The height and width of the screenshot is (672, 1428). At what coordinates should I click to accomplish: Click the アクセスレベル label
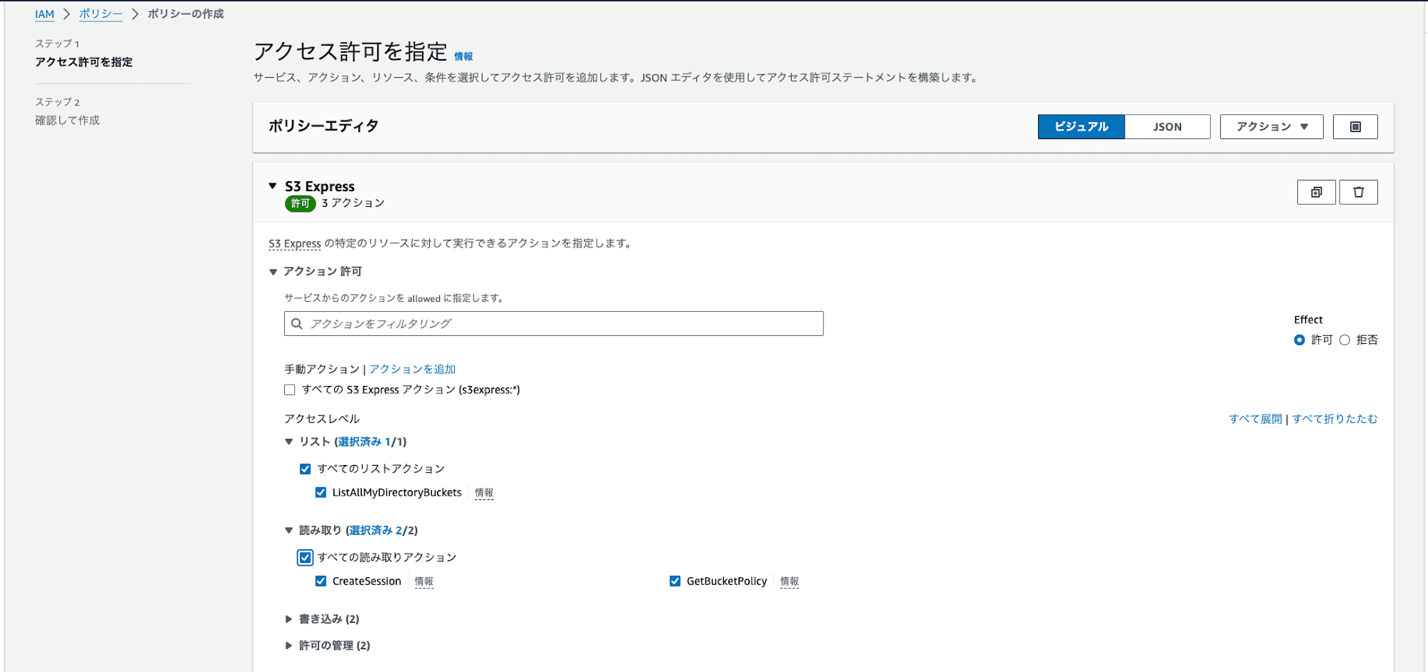322,419
